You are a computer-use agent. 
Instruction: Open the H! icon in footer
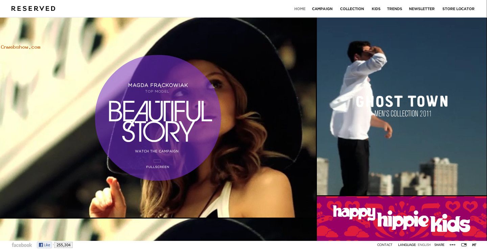point(474,245)
